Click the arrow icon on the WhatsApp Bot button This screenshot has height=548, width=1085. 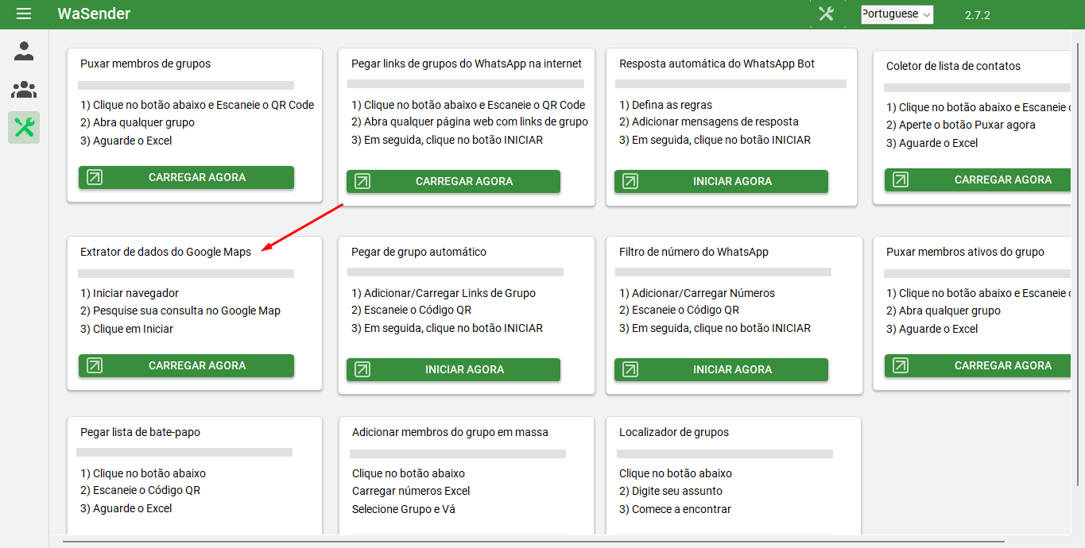630,181
